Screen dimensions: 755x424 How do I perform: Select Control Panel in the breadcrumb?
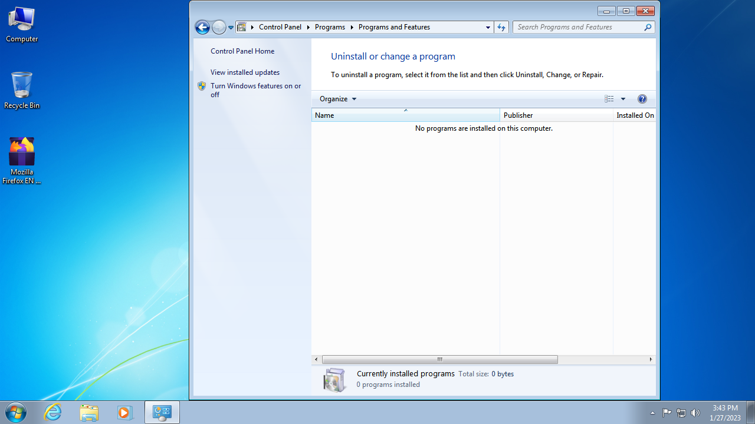click(280, 27)
